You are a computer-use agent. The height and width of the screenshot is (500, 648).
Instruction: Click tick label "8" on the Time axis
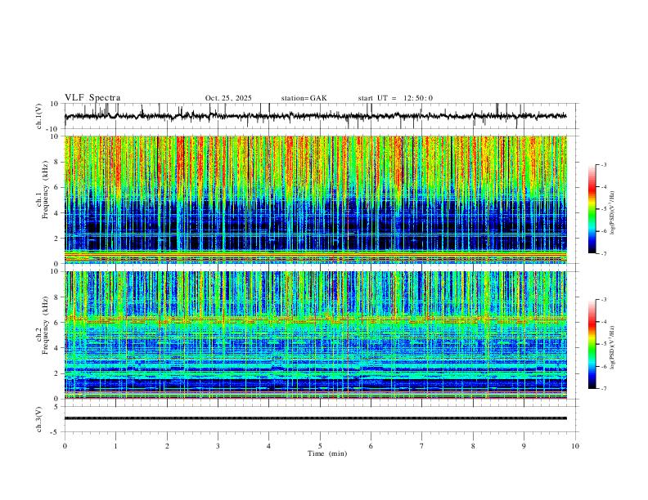(473, 446)
